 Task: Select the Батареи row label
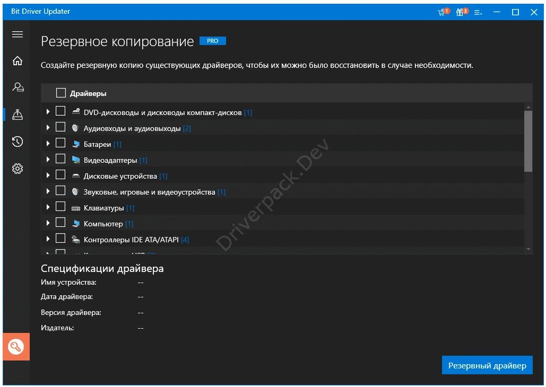click(x=97, y=144)
